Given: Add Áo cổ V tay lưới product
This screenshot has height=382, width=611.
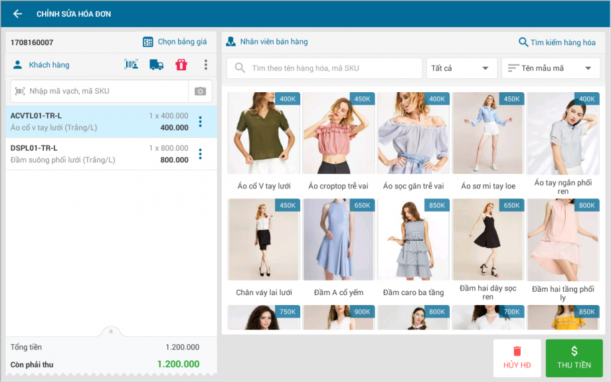Looking at the screenshot, I should (x=264, y=143).
